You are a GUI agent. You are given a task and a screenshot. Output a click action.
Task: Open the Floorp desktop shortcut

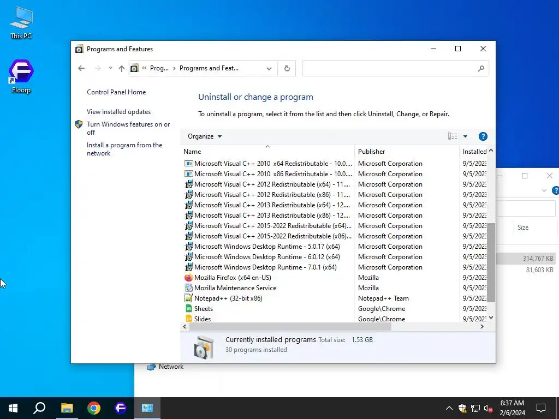(x=21, y=76)
